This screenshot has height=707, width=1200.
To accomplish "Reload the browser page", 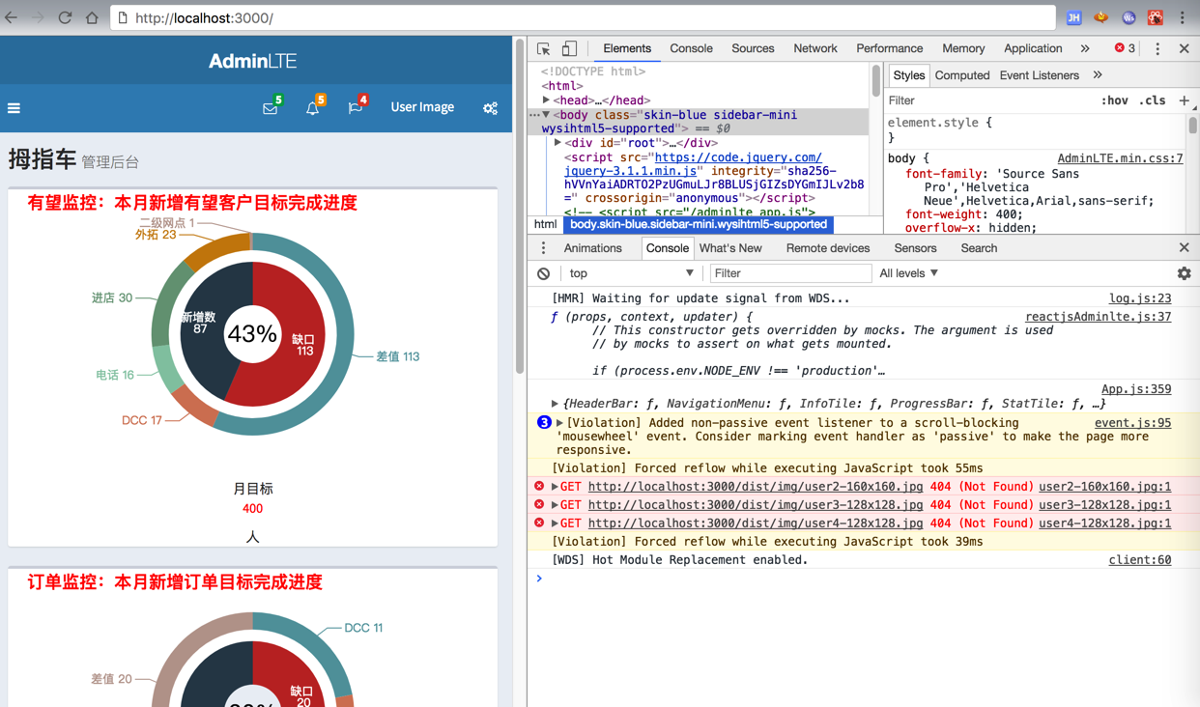I will coord(65,17).
